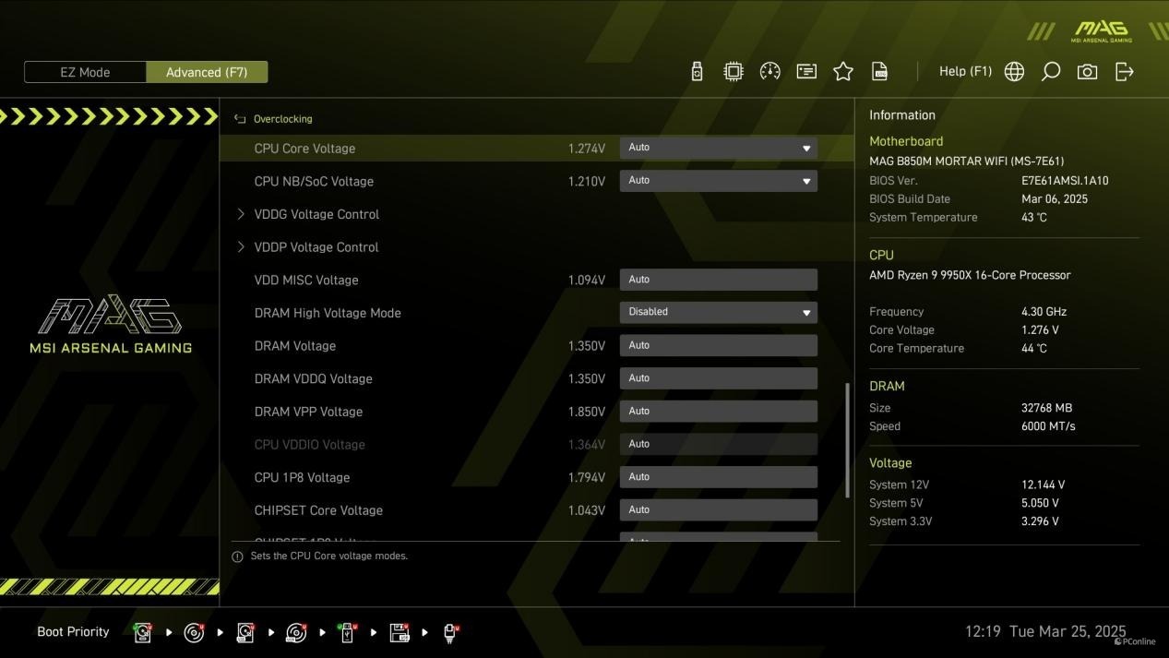The width and height of the screenshot is (1169, 658).
Task: Click the exit door icon
Action: [x=1125, y=72]
